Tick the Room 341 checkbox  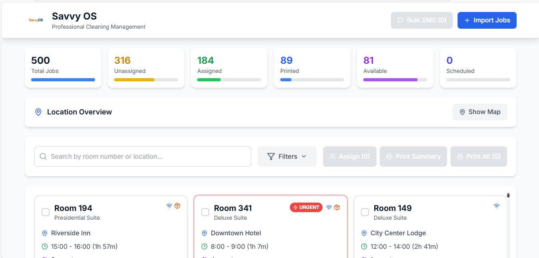(205, 212)
